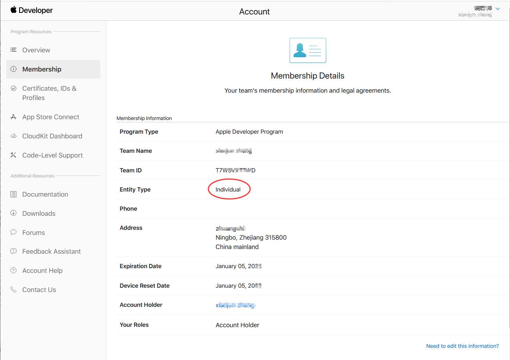Viewport: 510px width, 360px height.
Task: Click the membership card profile image
Action: pyautogui.click(x=308, y=50)
